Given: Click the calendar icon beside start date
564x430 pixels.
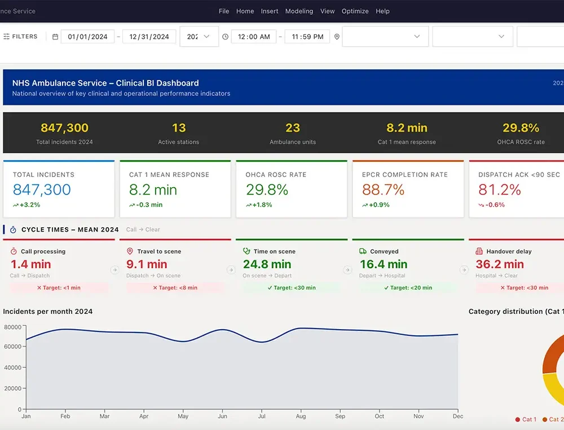Looking at the screenshot, I should click(x=55, y=37).
